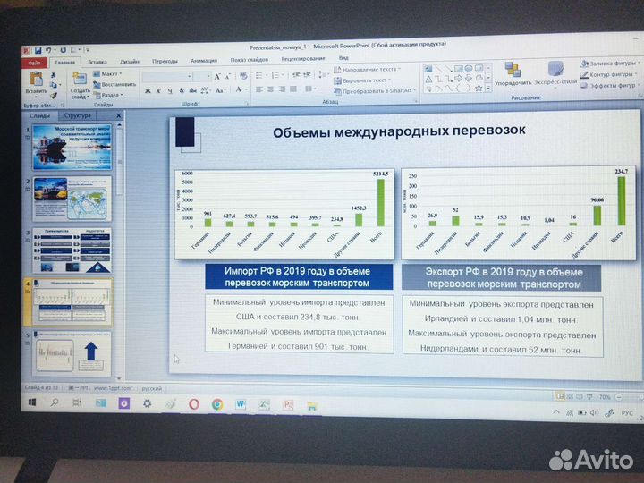Save the presentation with the floppy icon
This screenshot has height=483, width=644.
point(38,50)
